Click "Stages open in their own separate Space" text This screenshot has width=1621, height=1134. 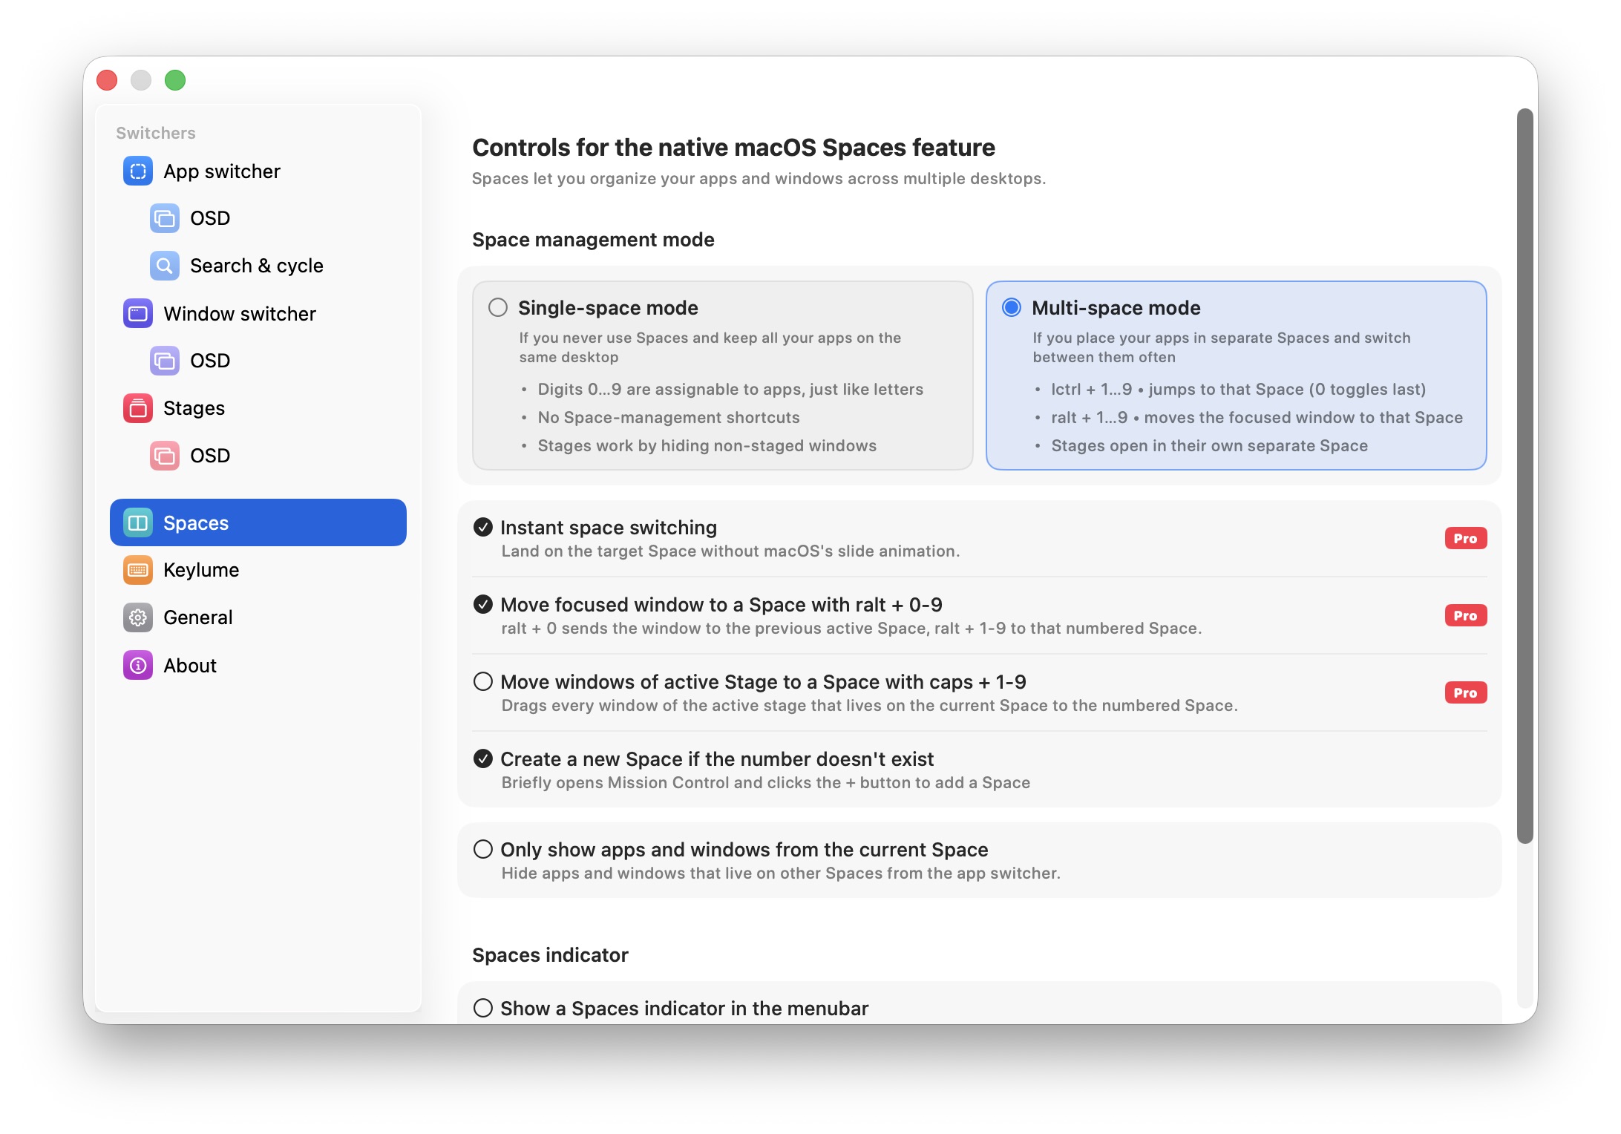pyautogui.click(x=1209, y=446)
